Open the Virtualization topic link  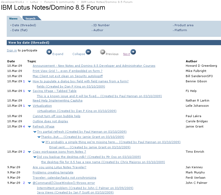coord(42,106)
